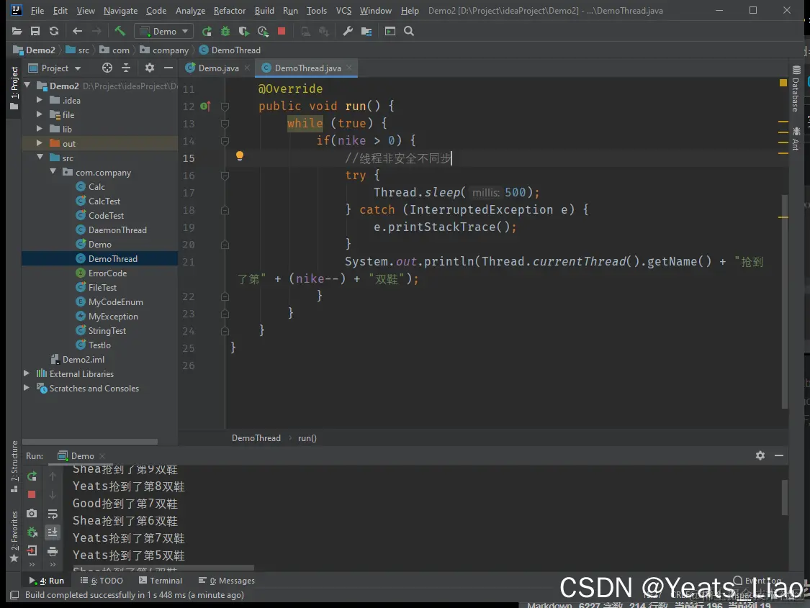Click the green Run icon in toolbar

tap(207, 32)
